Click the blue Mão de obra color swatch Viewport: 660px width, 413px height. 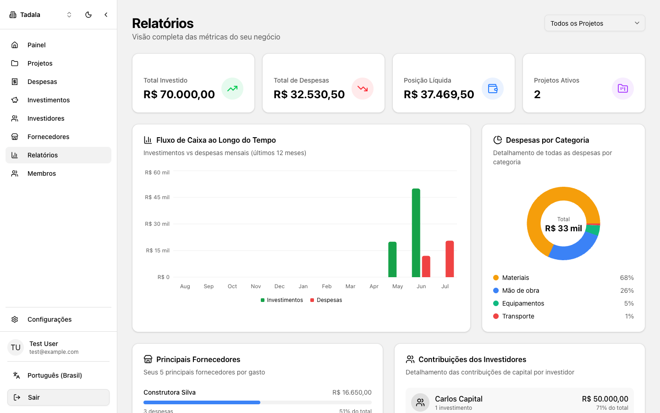click(x=496, y=290)
